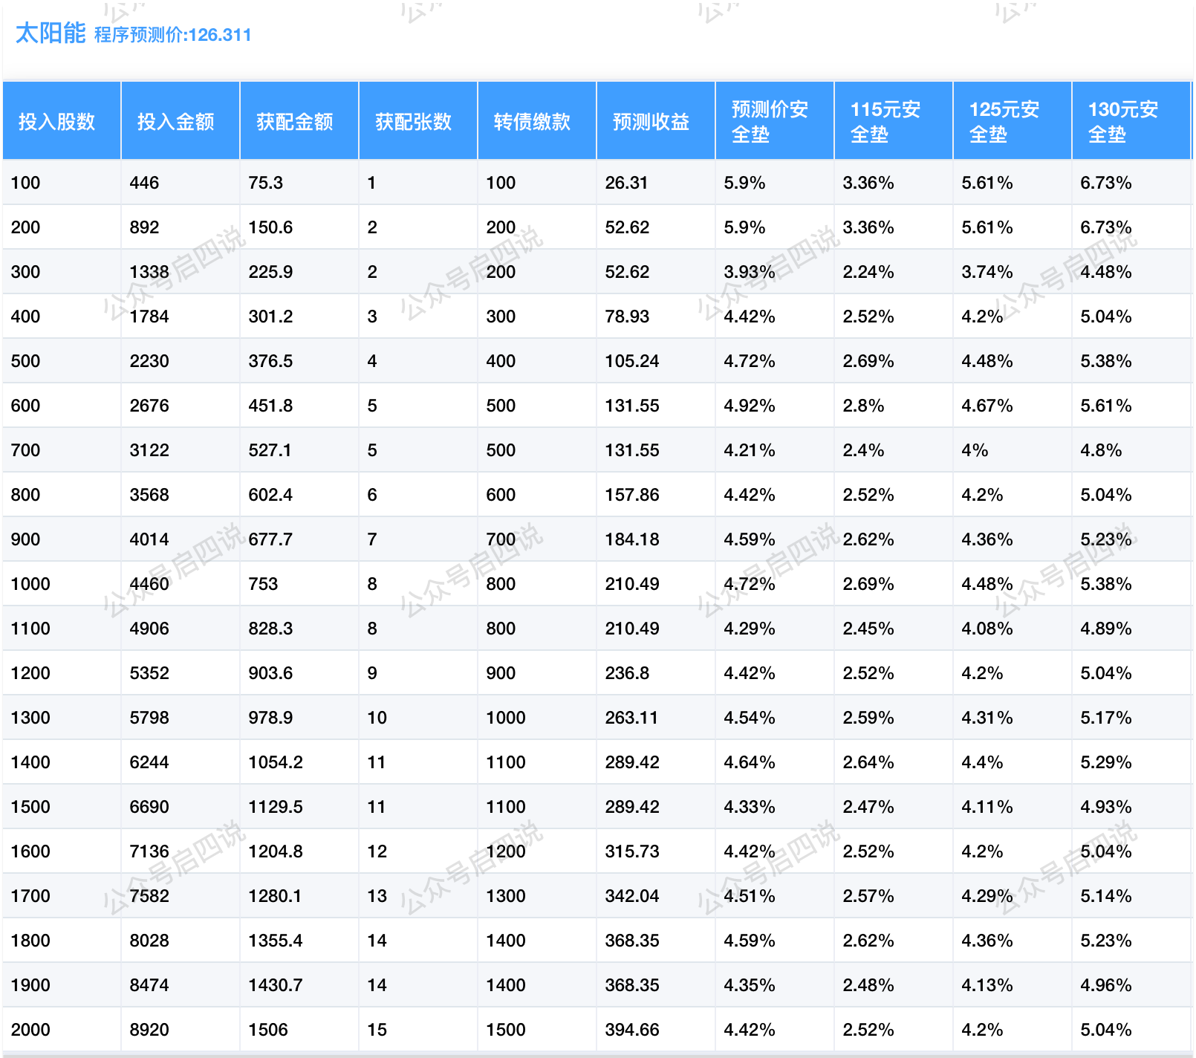Click the 125元安全垫 column header

1004,122
